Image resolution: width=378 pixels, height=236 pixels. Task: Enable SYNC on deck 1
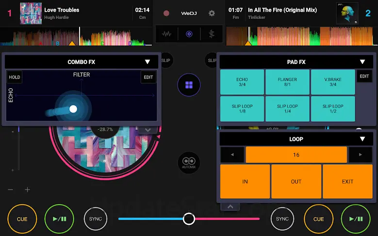96,219
